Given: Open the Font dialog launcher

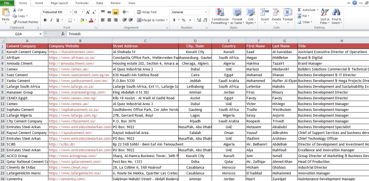Looking at the screenshot, I should [95, 28].
